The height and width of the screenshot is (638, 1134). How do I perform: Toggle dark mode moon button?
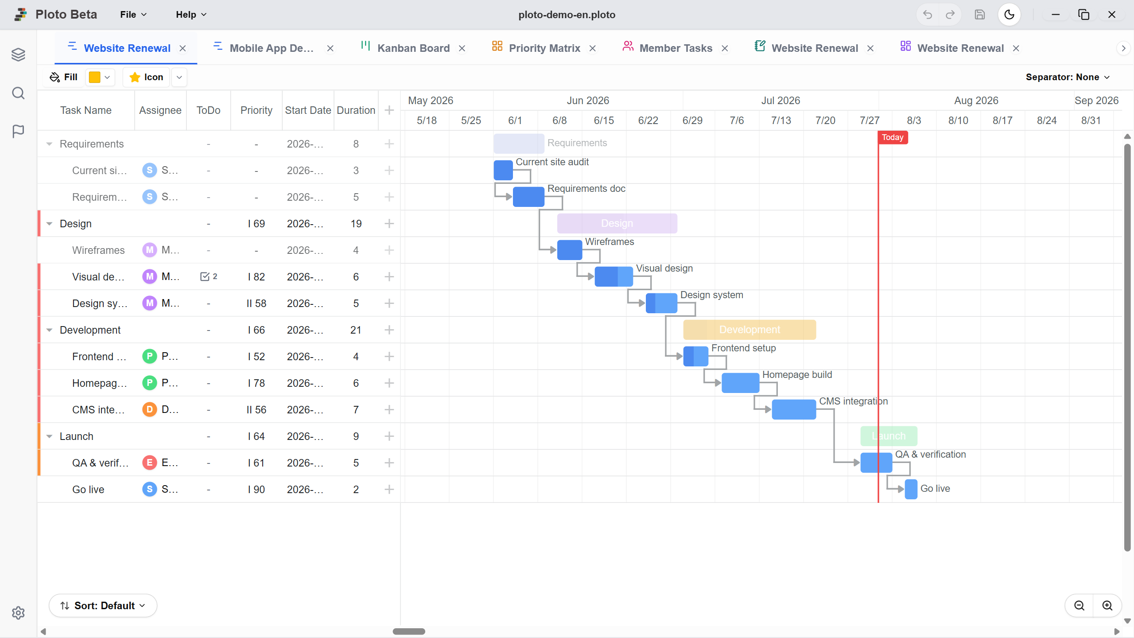point(1009,15)
